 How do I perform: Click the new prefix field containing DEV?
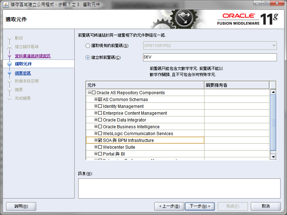click(210, 57)
